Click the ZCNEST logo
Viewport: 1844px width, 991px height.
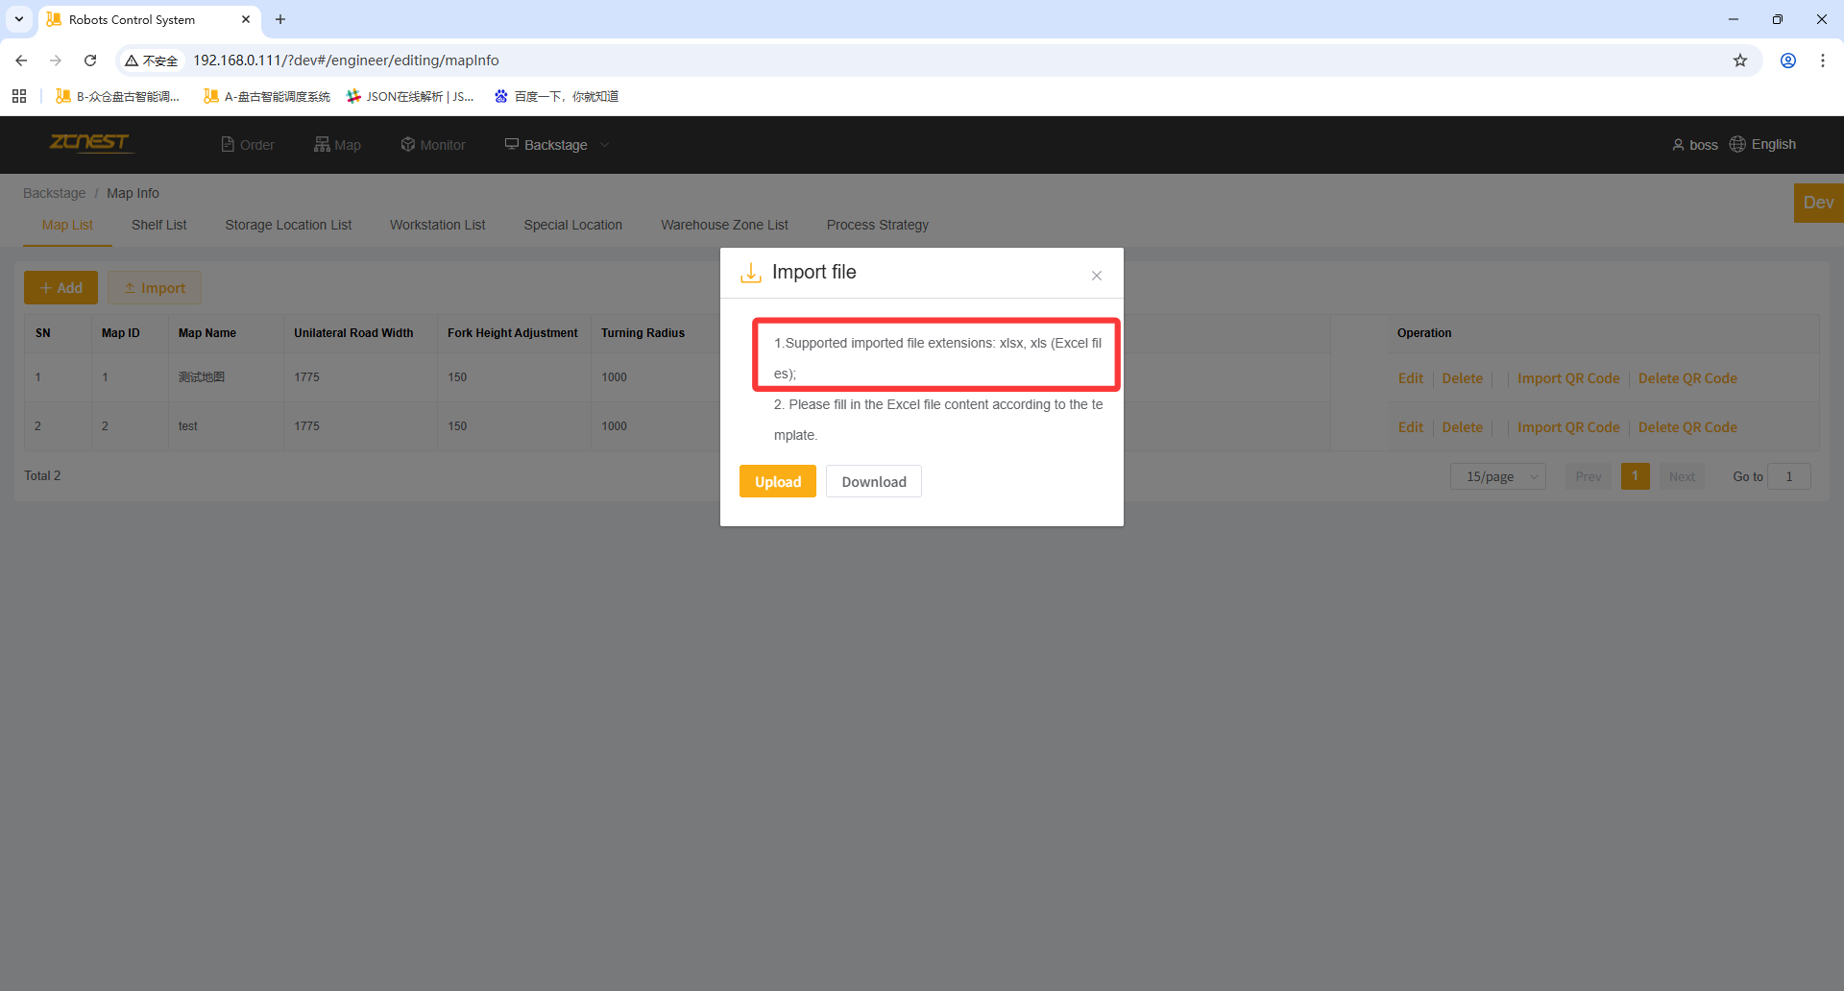coord(89,143)
